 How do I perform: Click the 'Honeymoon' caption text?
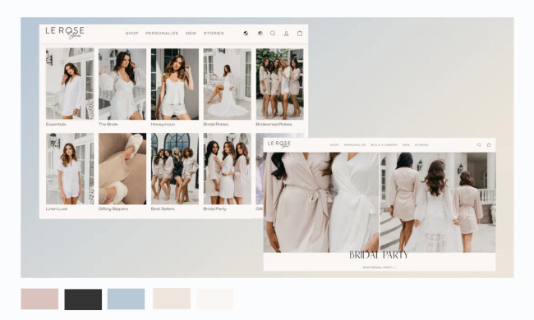(163, 124)
